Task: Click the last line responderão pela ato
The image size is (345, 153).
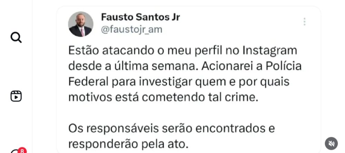Action: coord(128,144)
